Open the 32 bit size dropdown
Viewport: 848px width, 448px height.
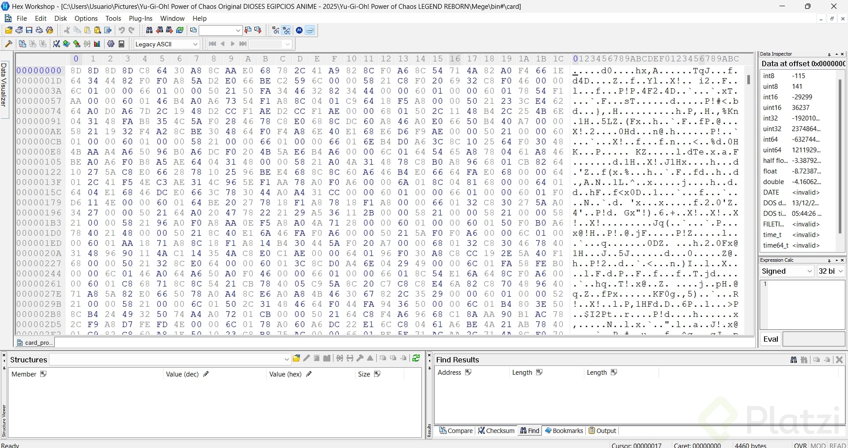831,271
